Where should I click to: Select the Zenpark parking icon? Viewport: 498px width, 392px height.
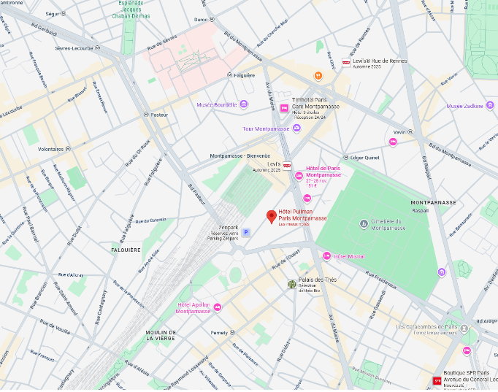(x=246, y=232)
